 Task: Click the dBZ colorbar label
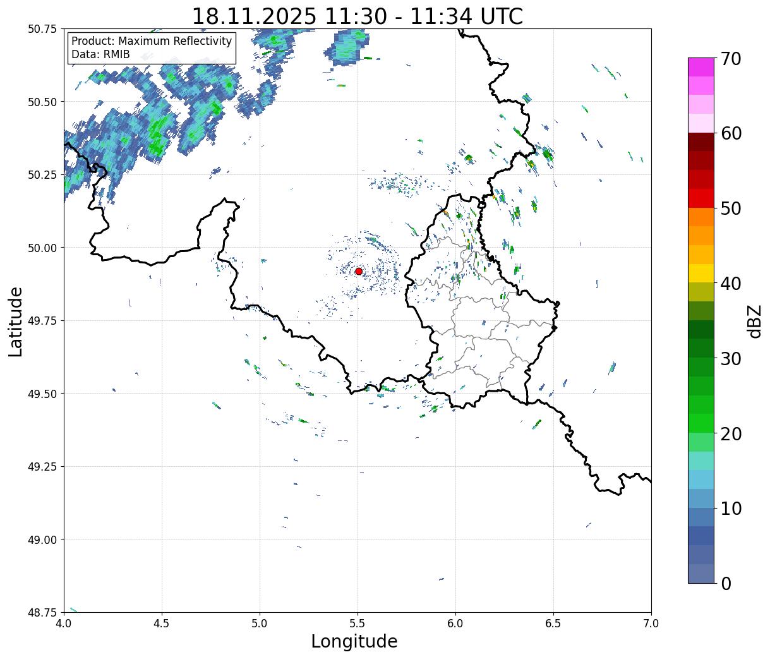click(754, 320)
